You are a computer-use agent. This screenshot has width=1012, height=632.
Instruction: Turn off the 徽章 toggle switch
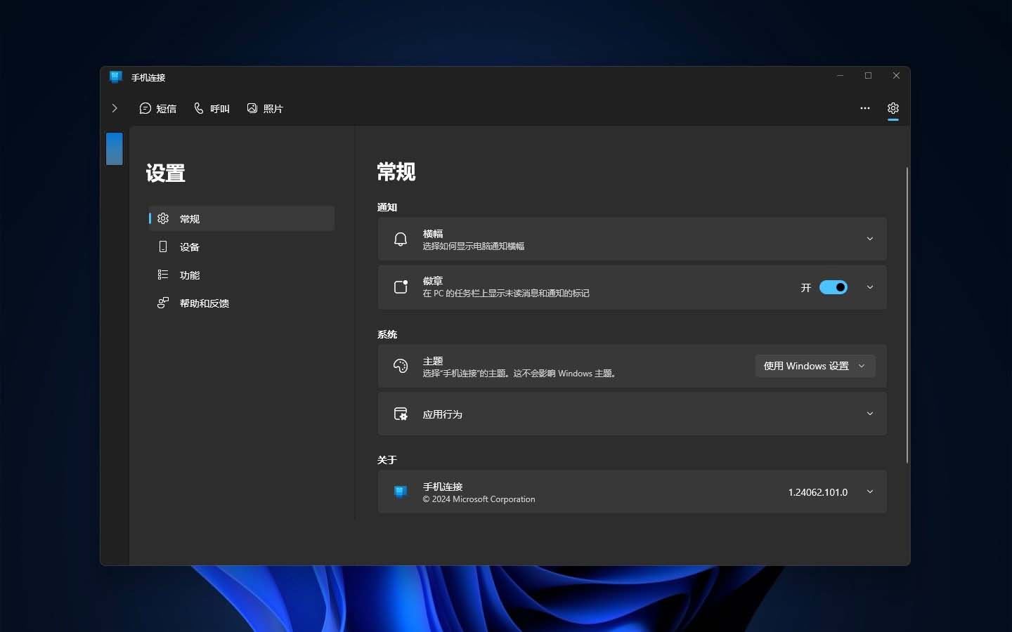(x=833, y=287)
